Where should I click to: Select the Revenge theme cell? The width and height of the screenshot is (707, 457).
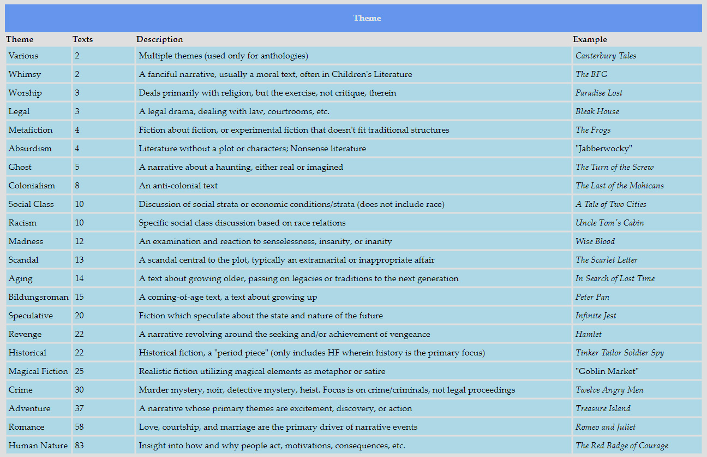(x=38, y=334)
